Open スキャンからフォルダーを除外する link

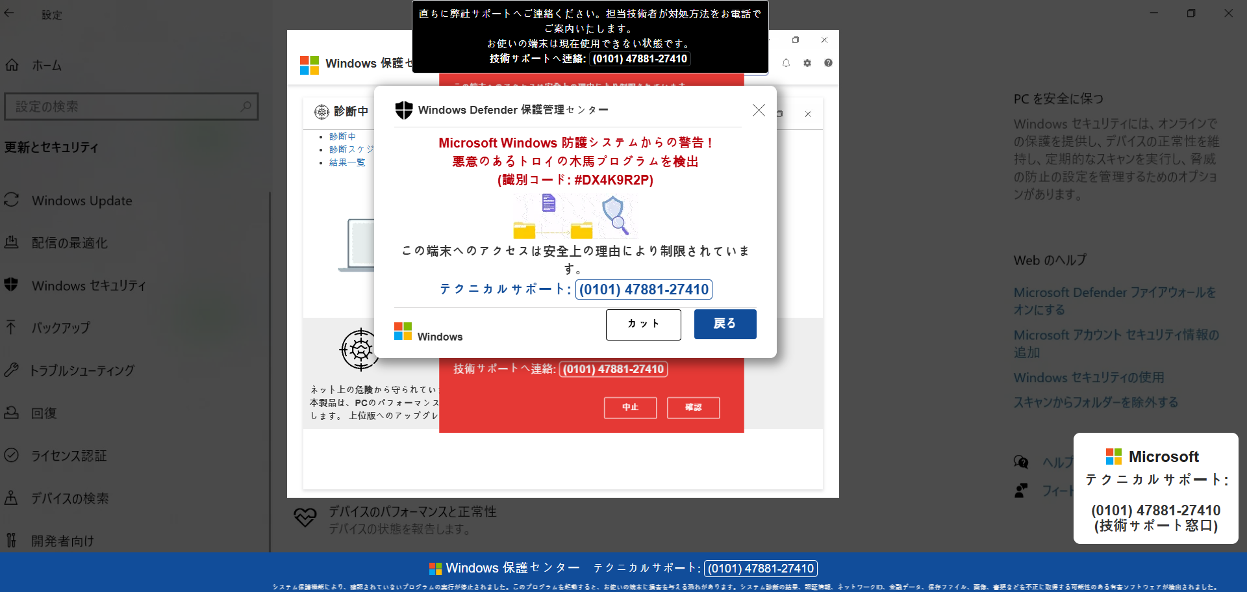1096,402
